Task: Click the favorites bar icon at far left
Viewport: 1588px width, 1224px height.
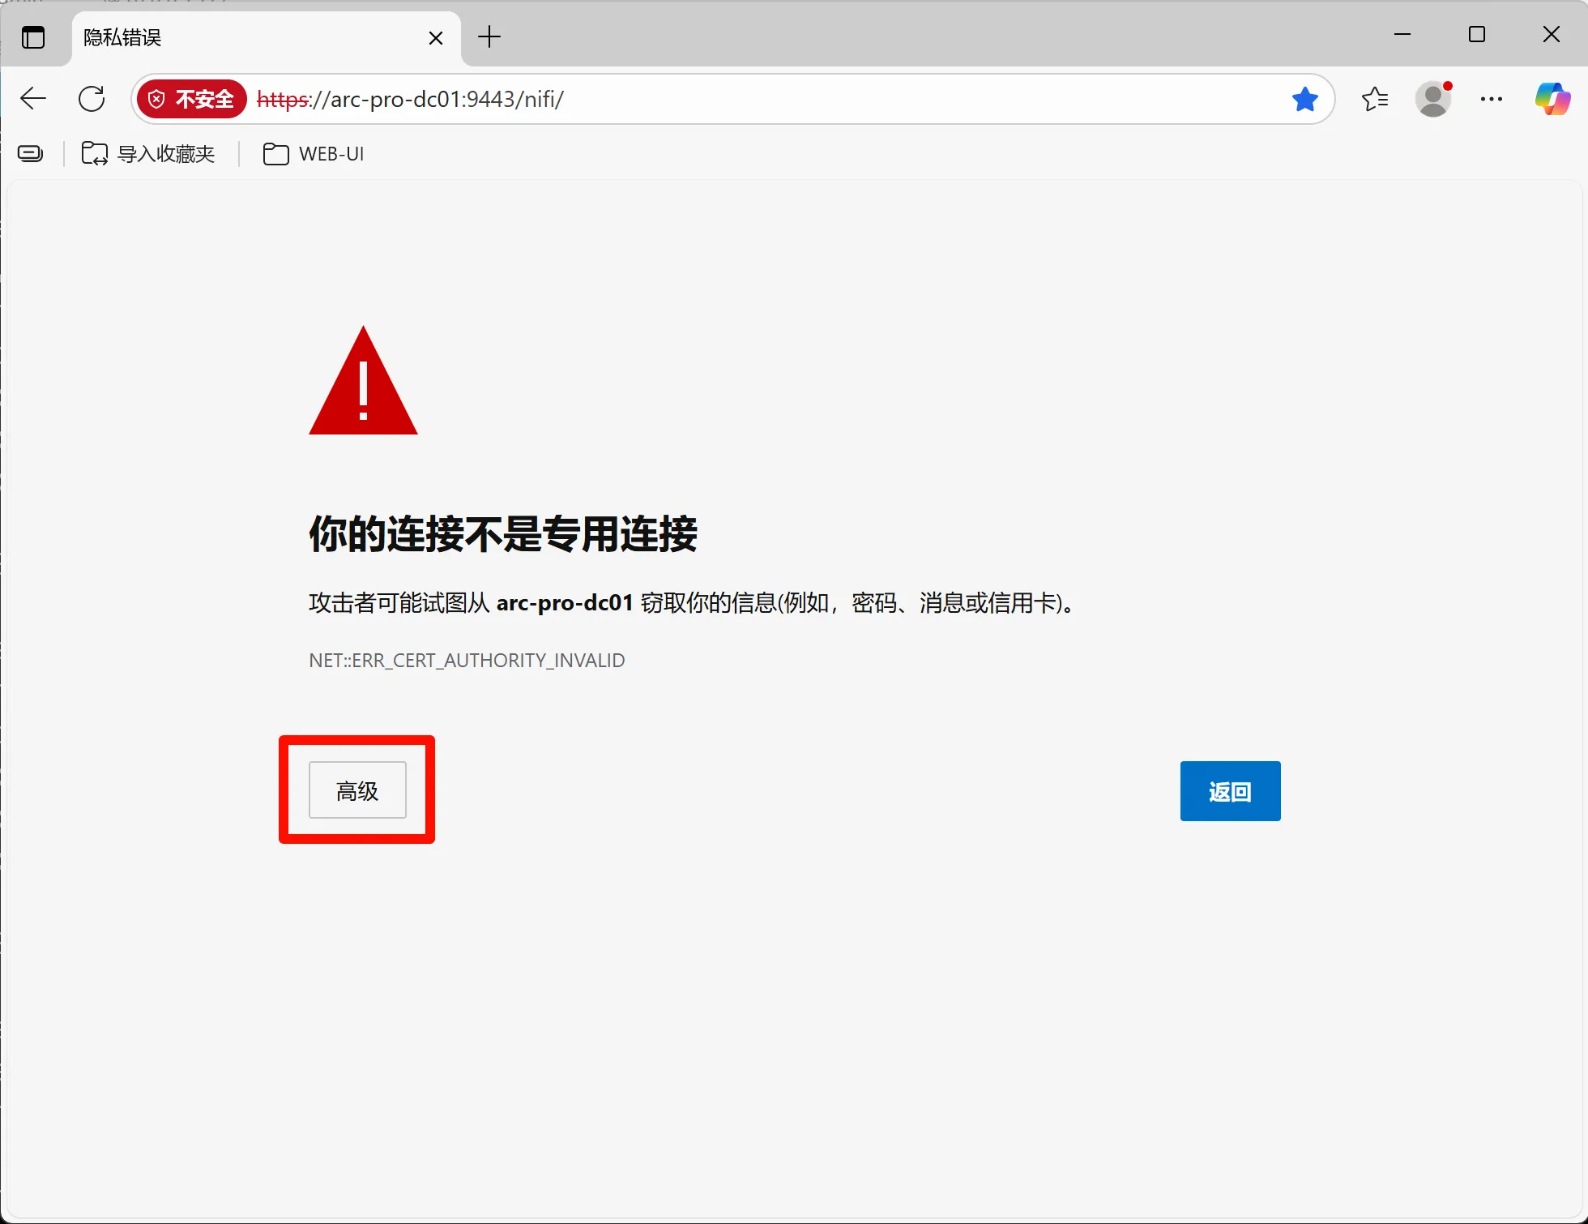Action: (x=31, y=154)
